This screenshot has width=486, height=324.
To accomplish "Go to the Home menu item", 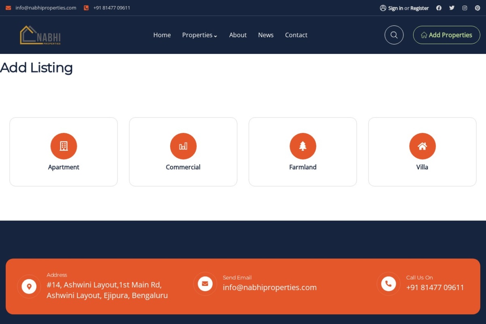I will pyautogui.click(x=162, y=35).
